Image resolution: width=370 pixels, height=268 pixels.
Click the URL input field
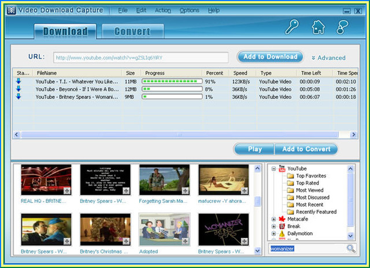tap(141, 58)
